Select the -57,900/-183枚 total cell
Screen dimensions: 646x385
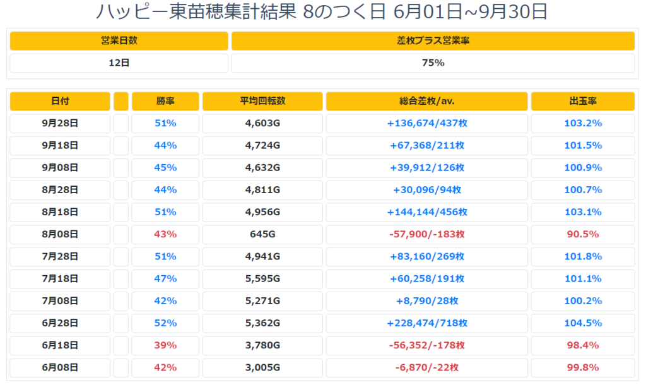(x=427, y=234)
